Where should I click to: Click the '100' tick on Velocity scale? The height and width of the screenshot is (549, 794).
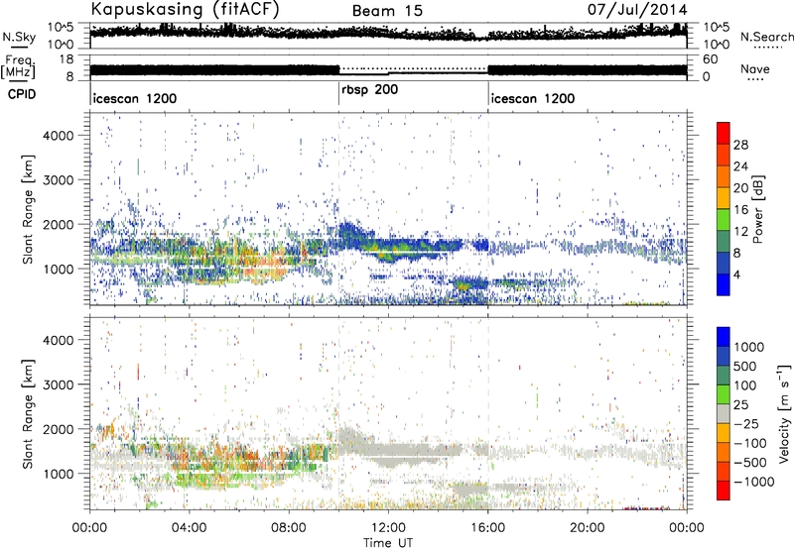[x=745, y=385]
